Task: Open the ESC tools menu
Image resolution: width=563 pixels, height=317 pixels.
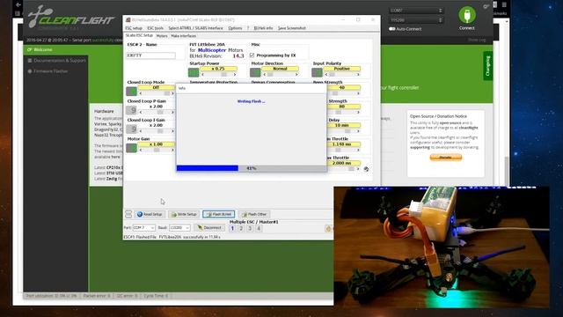Action: click(155, 28)
